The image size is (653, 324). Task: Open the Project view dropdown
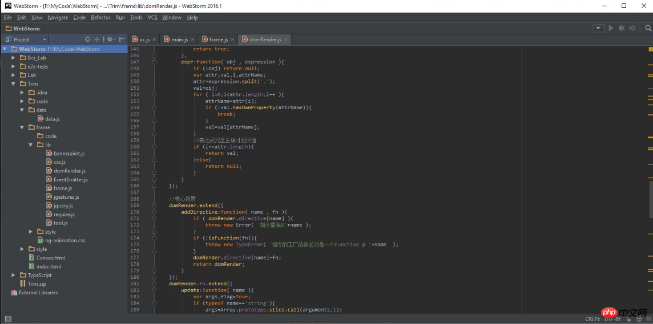pos(26,39)
